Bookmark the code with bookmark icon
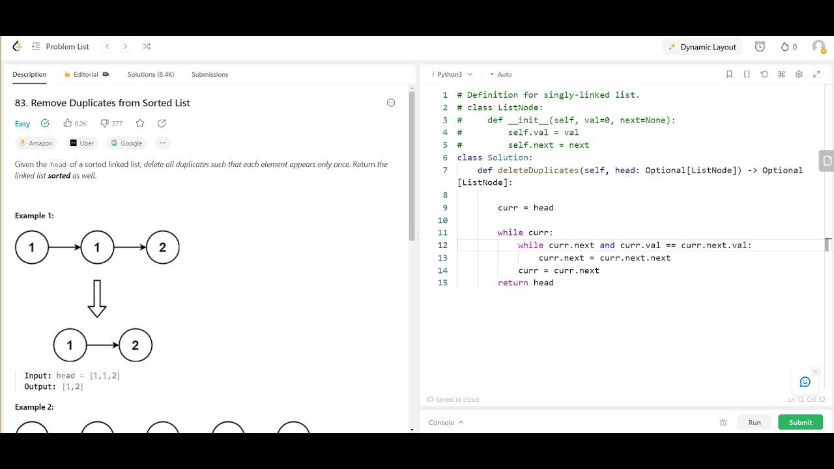Viewport: 834px width, 469px height. (x=729, y=74)
